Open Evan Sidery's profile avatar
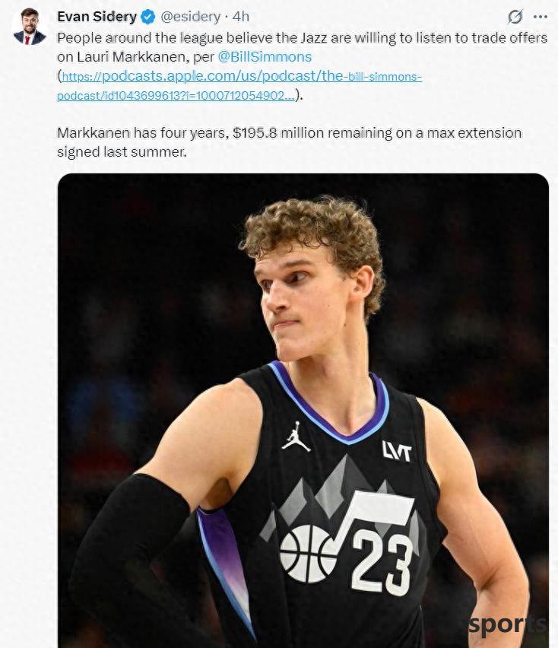Screen dimensions: 558x648 click(30, 26)
